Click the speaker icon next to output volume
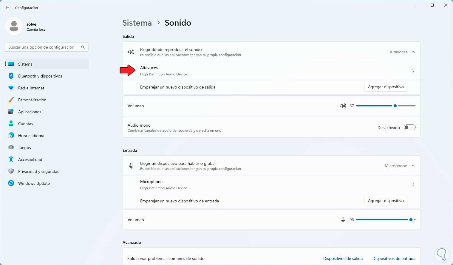 pyautogui.click(x=342, y=106)
